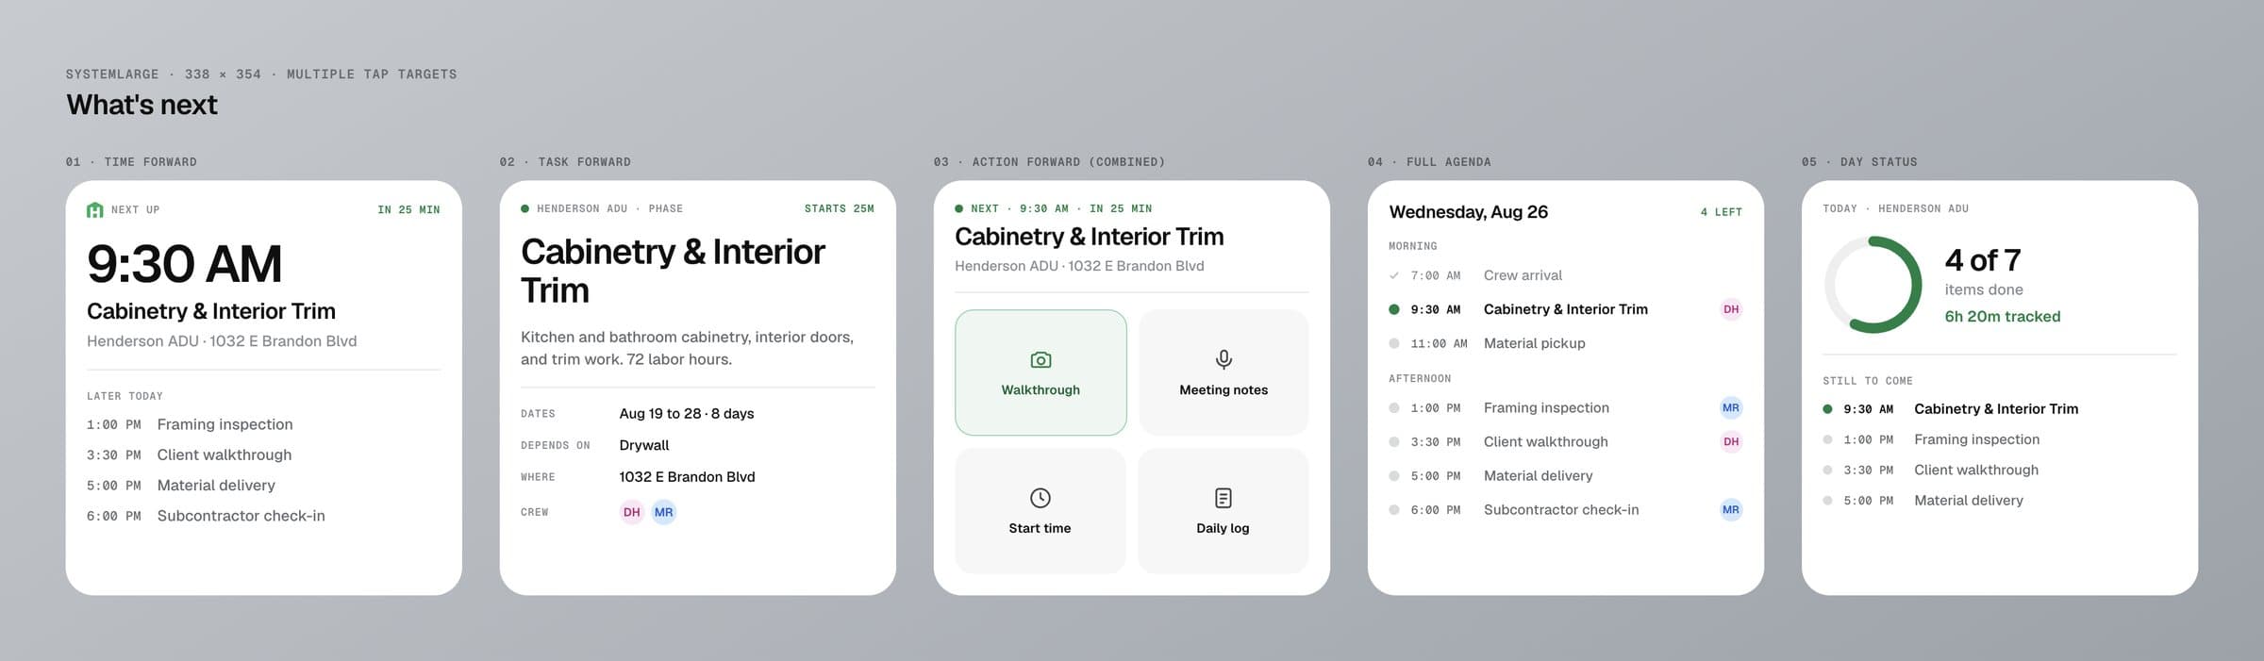Click green dot before Next 9:30 AM label
This screenshot has width=2264, height=661.
(958, 208)
